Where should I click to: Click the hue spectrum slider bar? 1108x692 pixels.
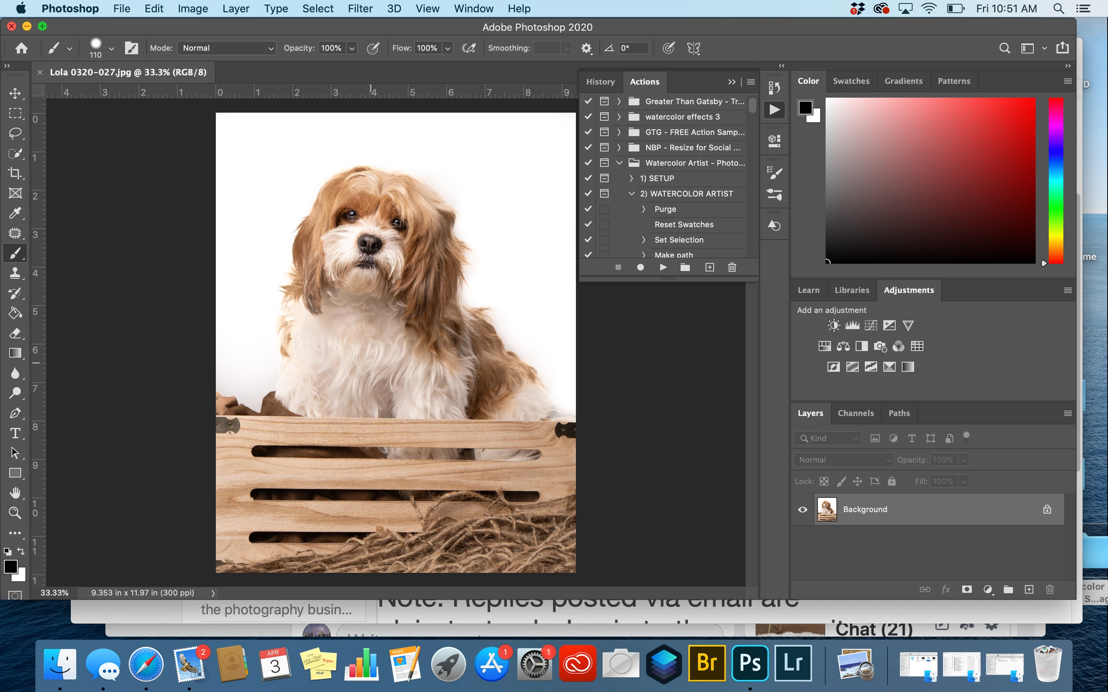click(x=1056, y=180)
